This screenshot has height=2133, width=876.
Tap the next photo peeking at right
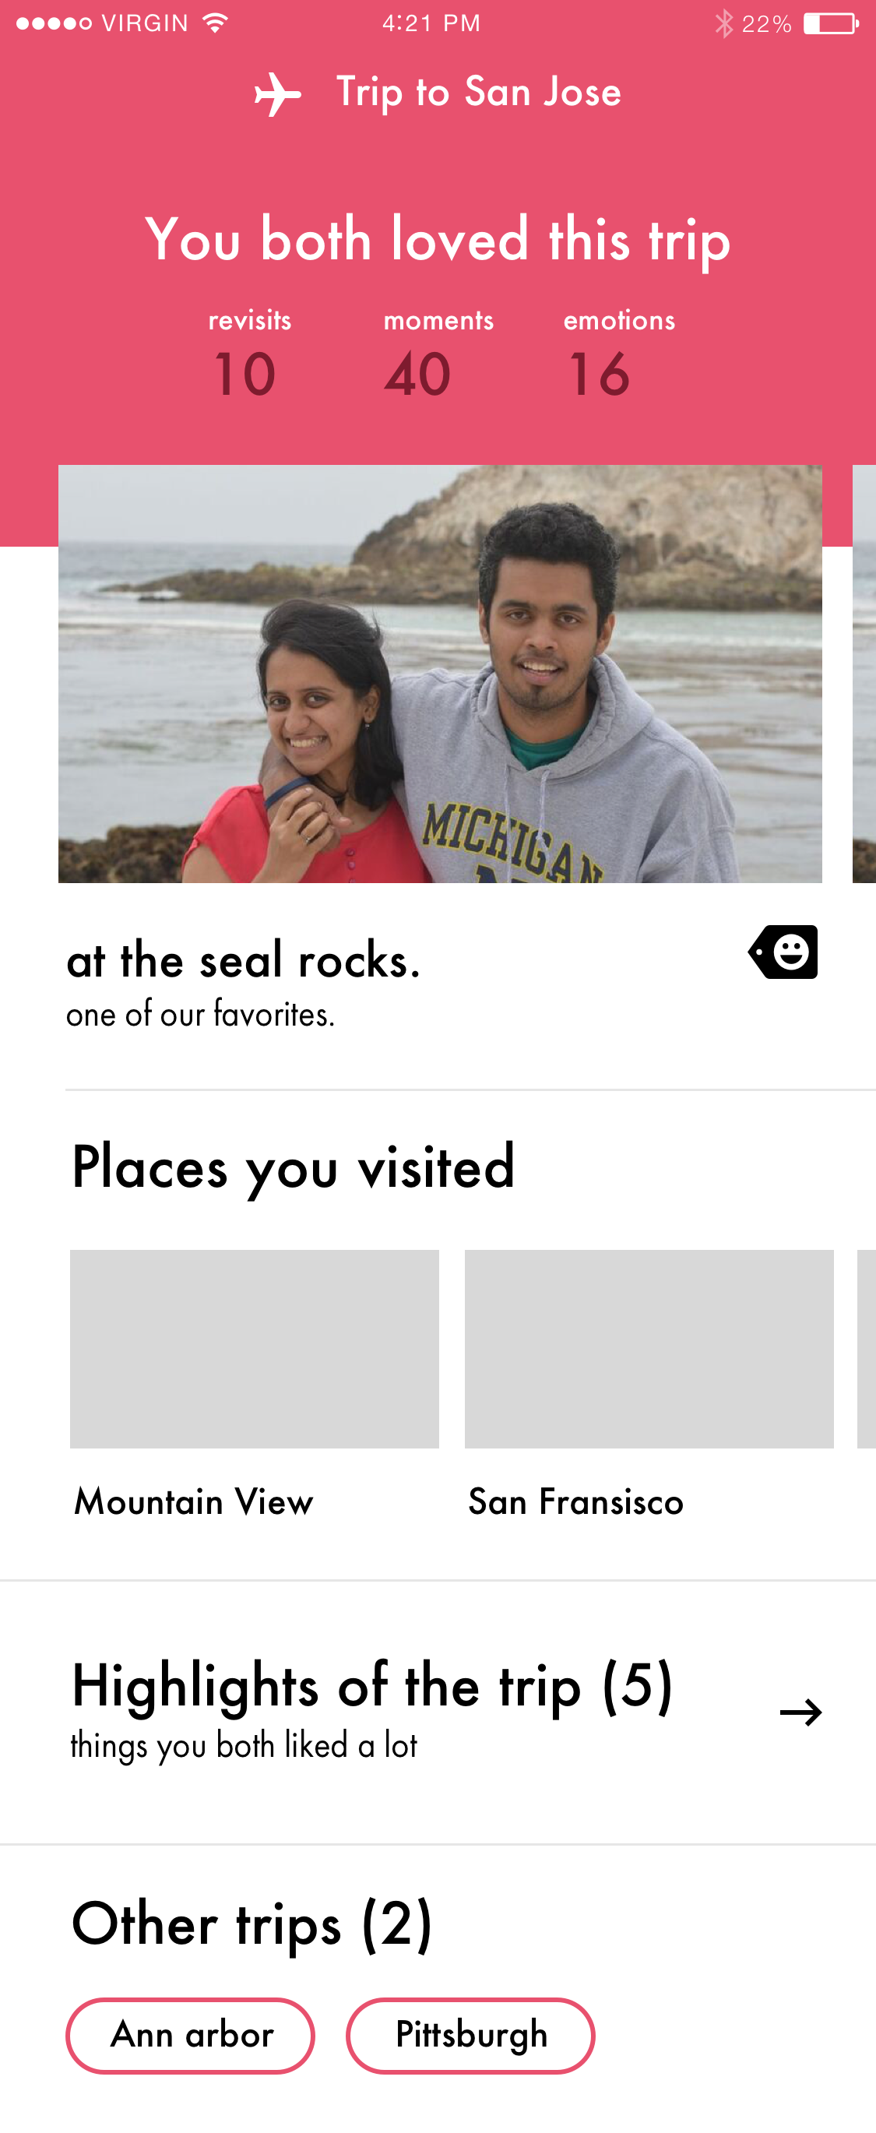pyautogui.click(x=864, y=673)
